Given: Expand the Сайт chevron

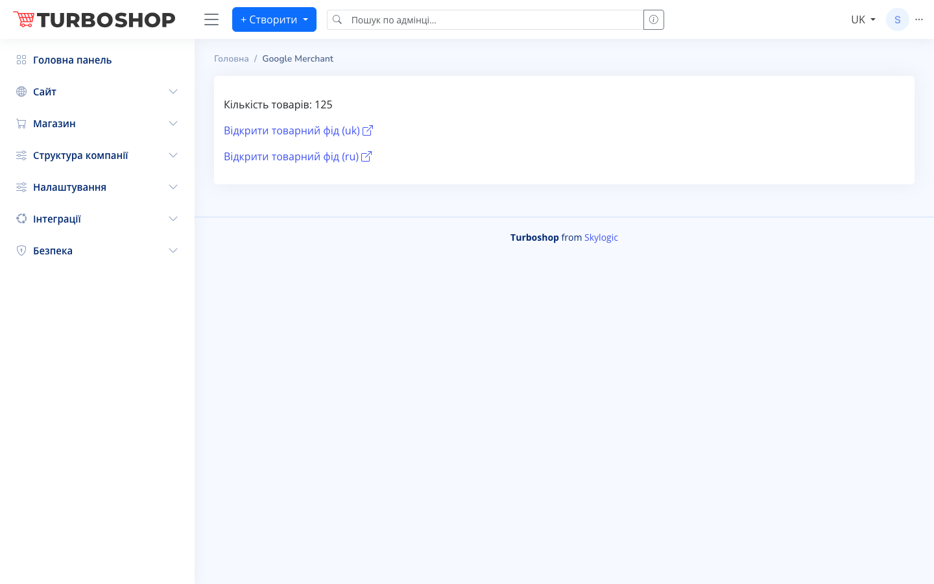Looking at the screenshot, I should coord(173,91).
